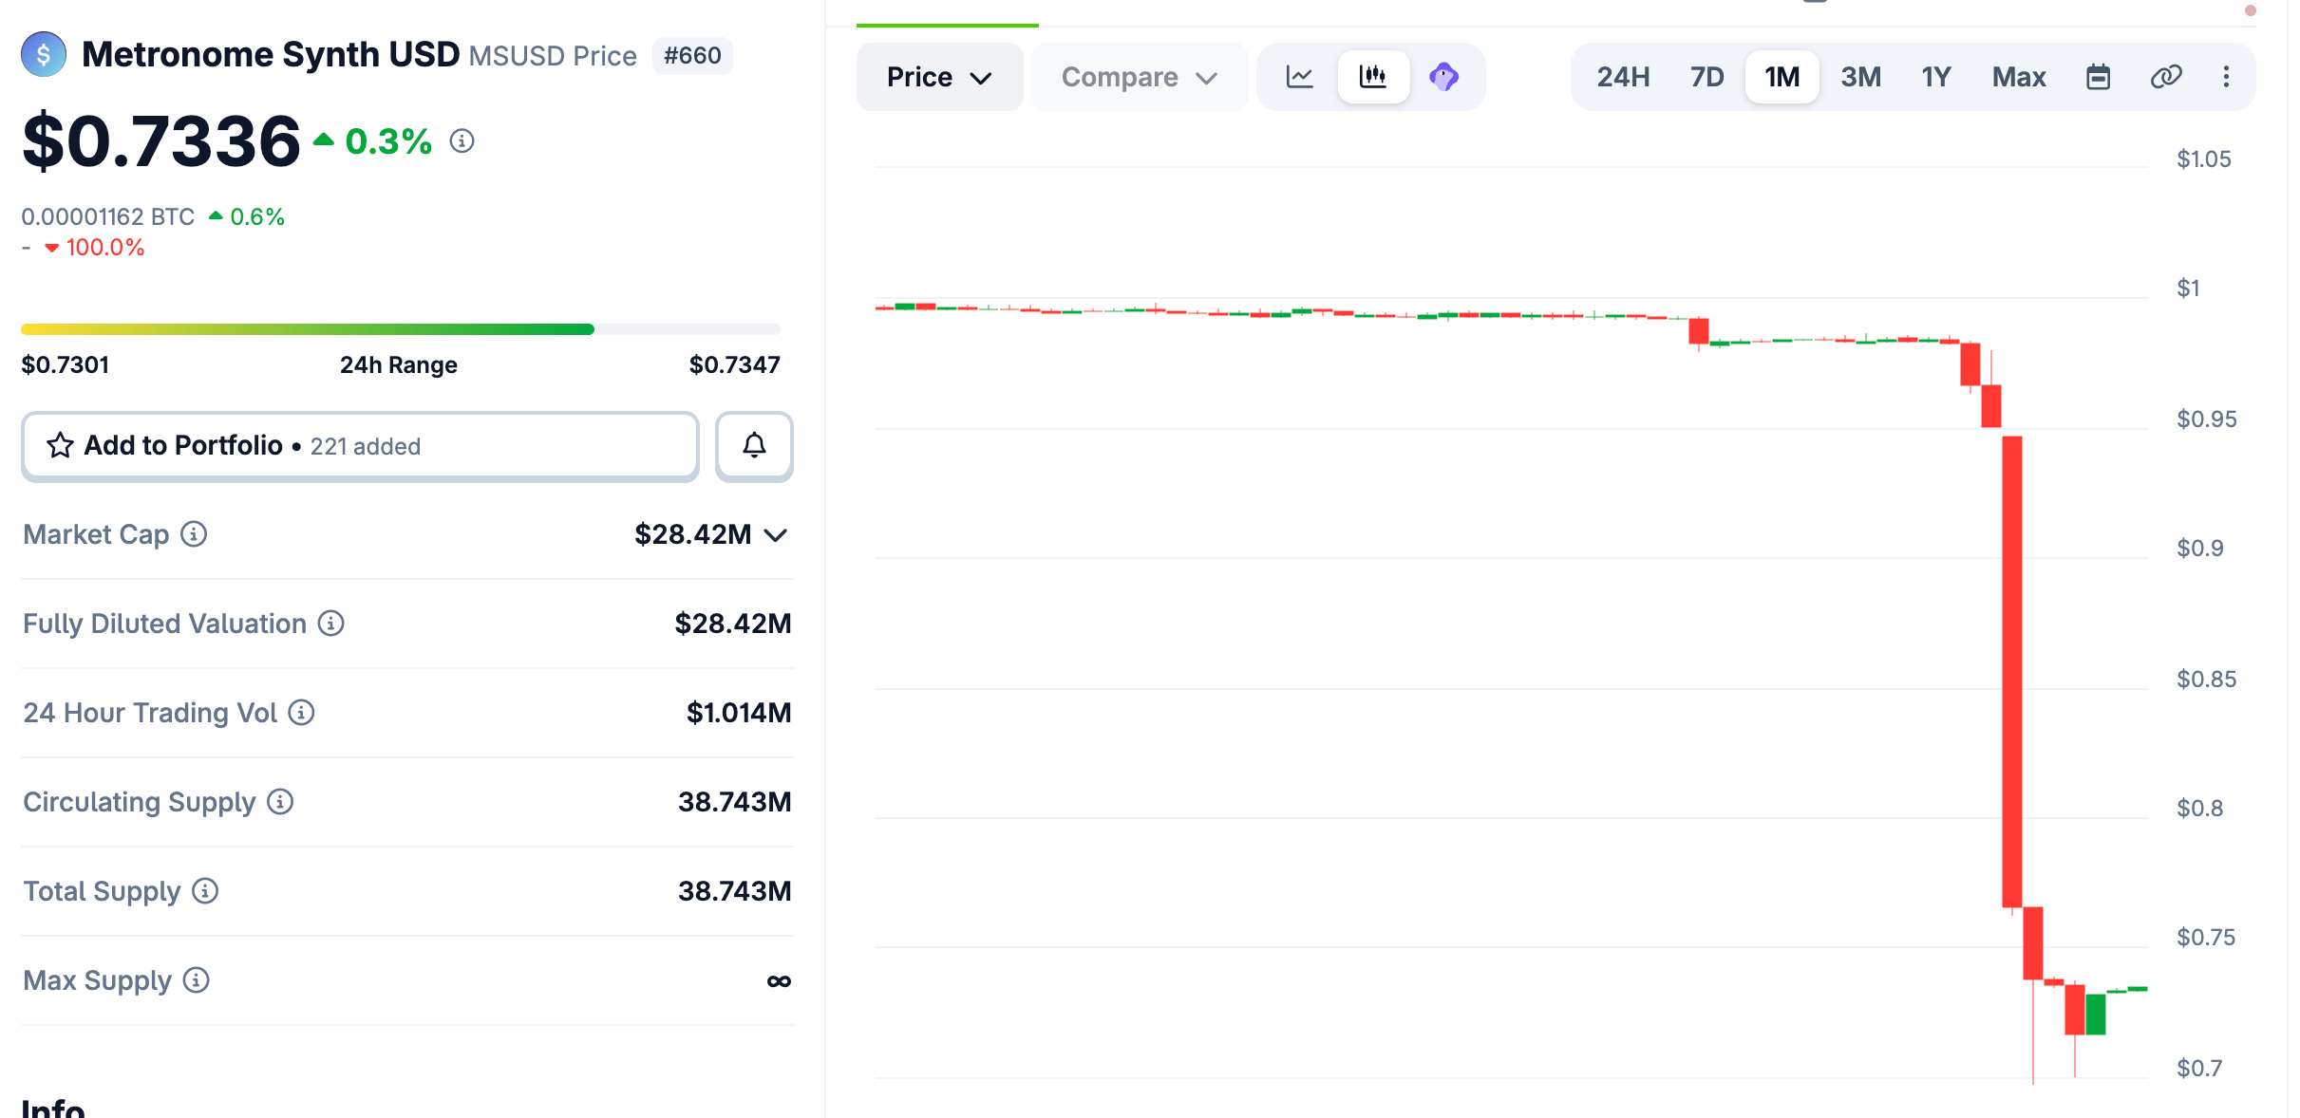This screenshot has width=2300, height=1118.
Task: Click the 0.00001162 BTC price value
Action: click(x=108, y=217)
